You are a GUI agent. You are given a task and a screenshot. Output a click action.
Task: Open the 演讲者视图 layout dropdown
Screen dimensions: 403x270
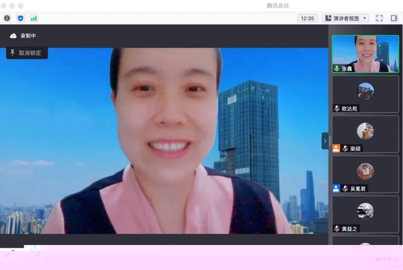(346, 18)
